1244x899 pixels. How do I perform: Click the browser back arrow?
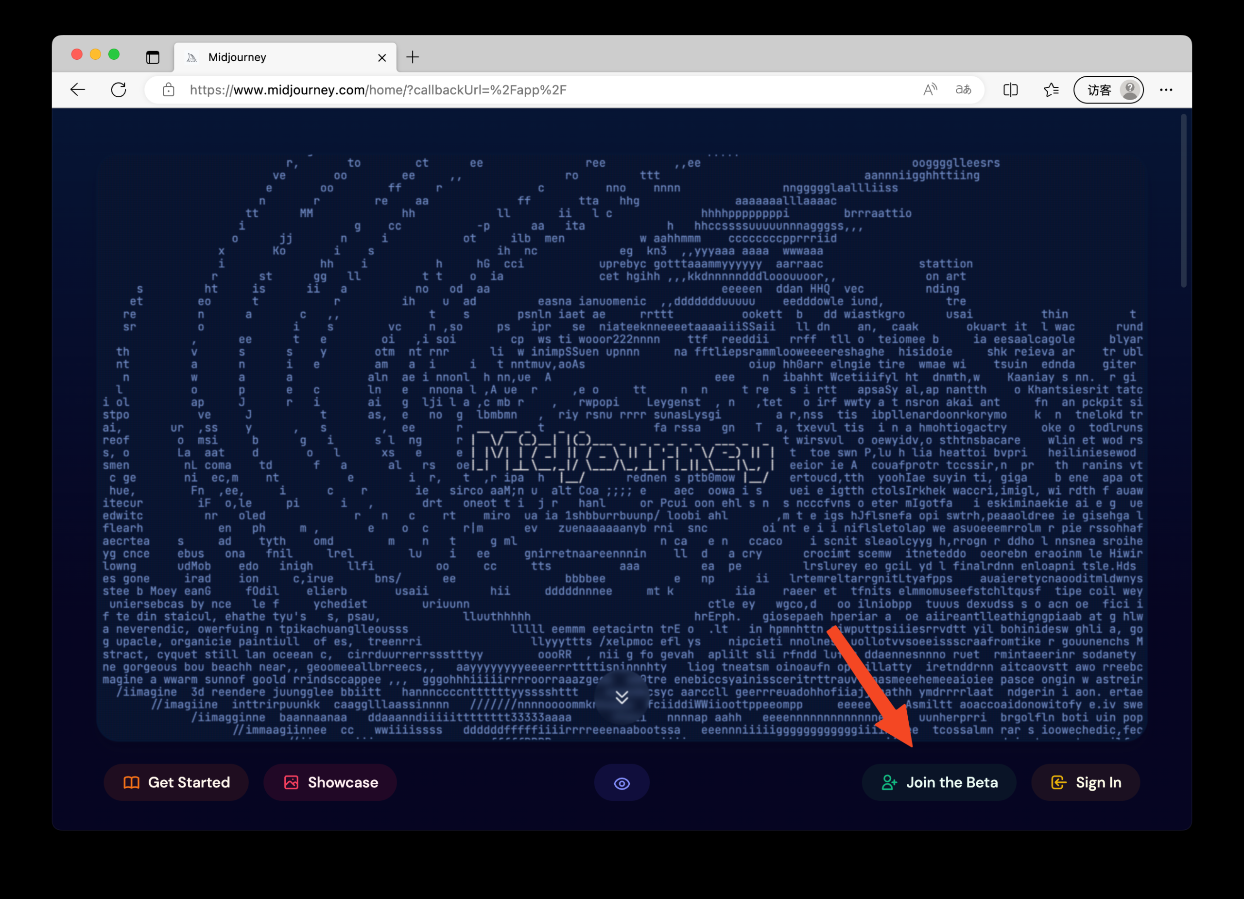pos(78,89)
